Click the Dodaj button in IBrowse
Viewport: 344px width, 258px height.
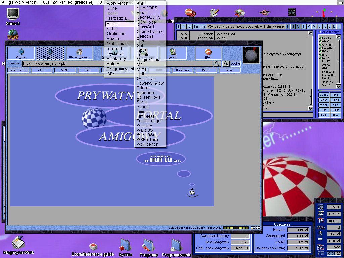[235, 63]
